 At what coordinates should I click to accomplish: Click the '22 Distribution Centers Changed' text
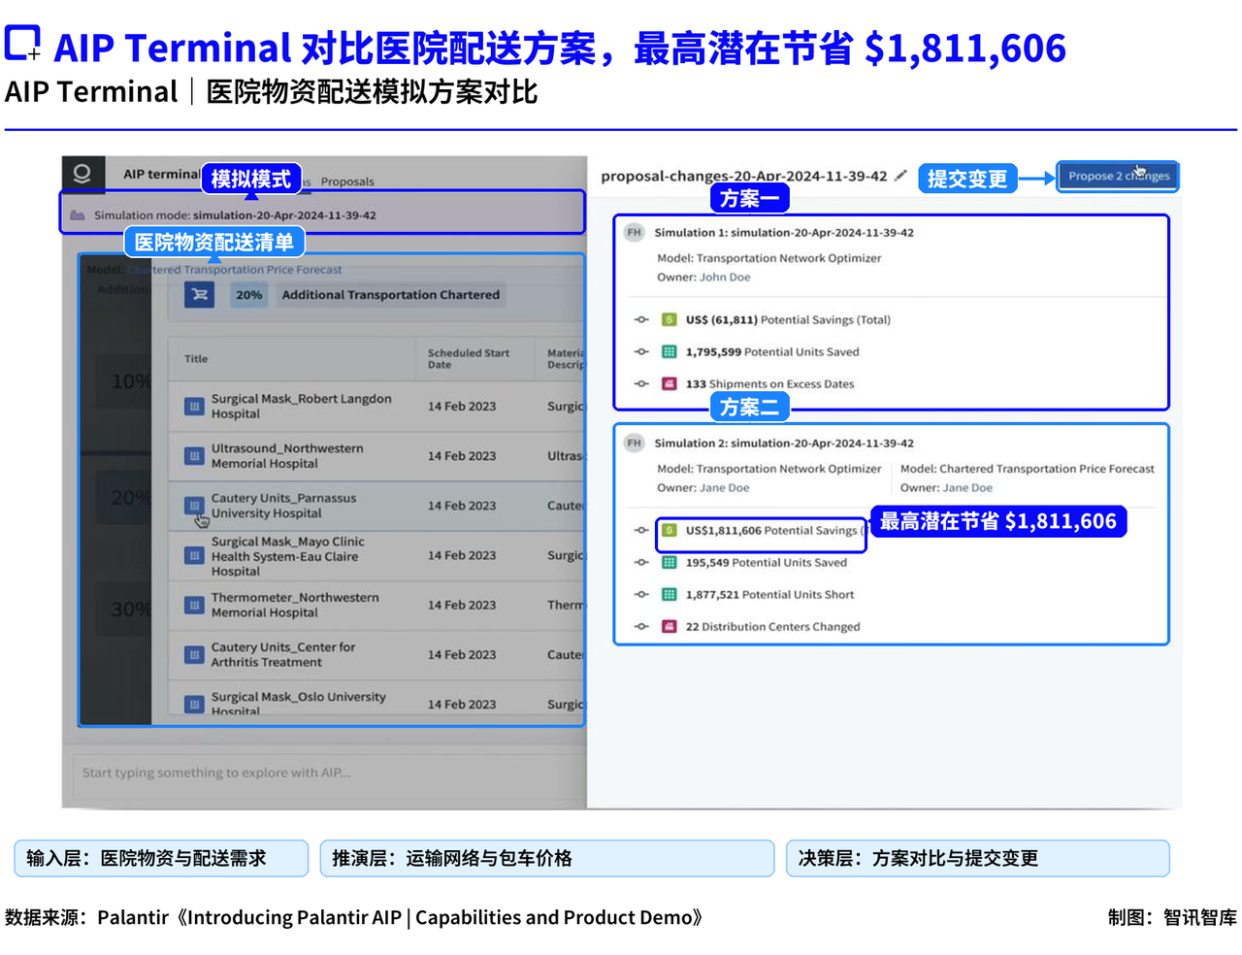pos(773,626)
